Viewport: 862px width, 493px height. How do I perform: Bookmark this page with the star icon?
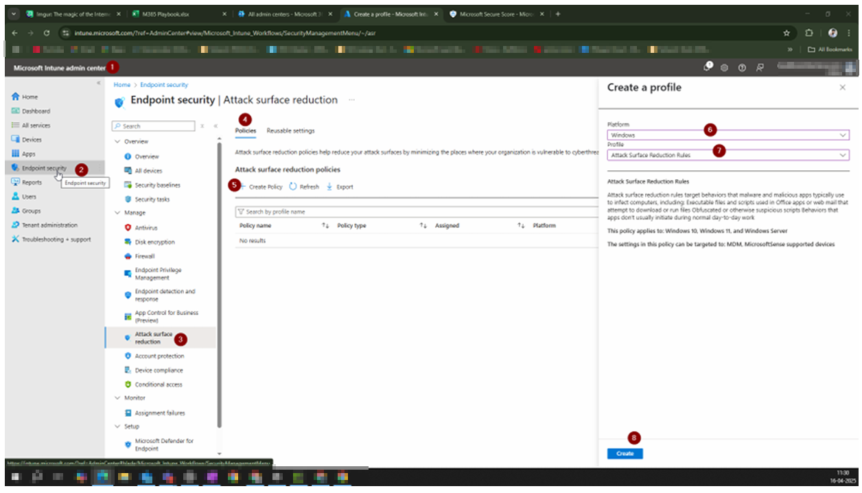click(x=787, y=32)
